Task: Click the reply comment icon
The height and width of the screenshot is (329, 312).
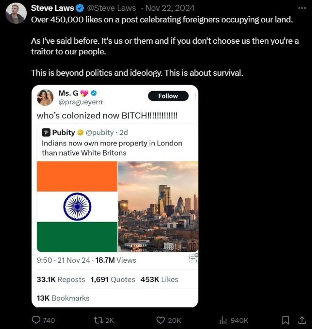Action: [36, 320]
